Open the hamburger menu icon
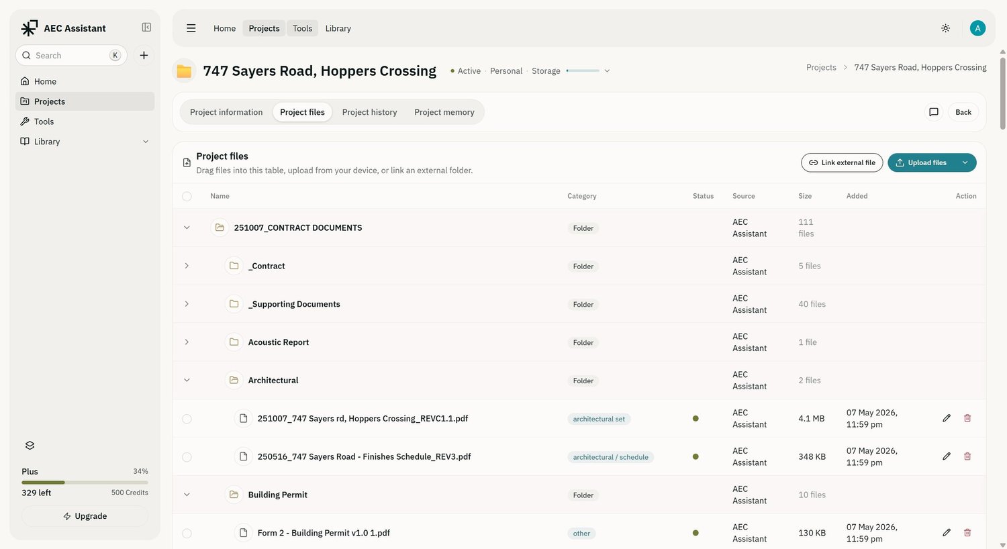Viewport: 1007px width, 549px height. [x=191, y=28]
